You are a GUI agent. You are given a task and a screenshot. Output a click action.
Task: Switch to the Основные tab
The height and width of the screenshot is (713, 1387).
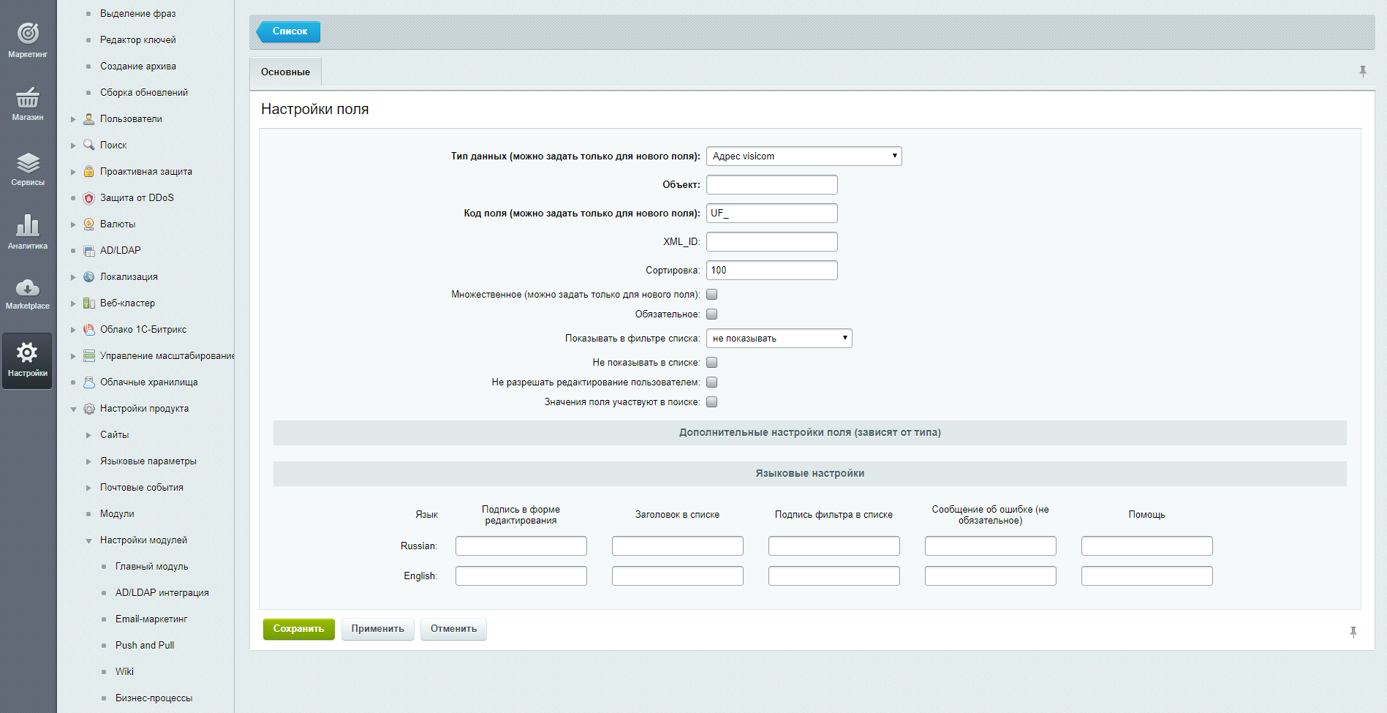pyautogui.click(x=285, y=72)
